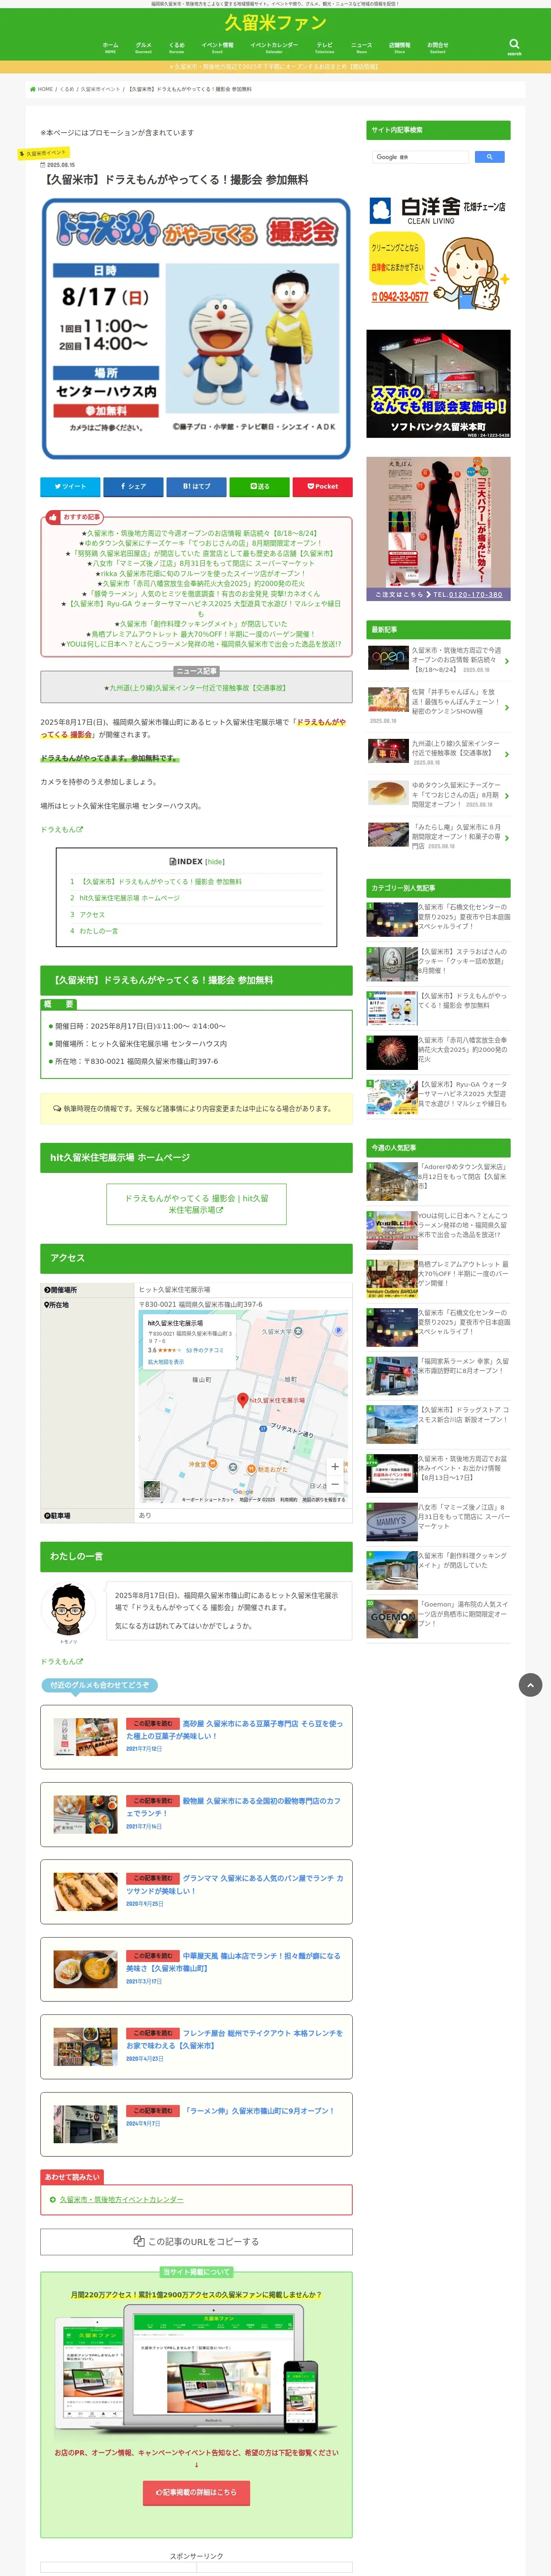
Task: Open the フレンチ屋台 艶州 related article
Action: click(x=196, y=2046)
